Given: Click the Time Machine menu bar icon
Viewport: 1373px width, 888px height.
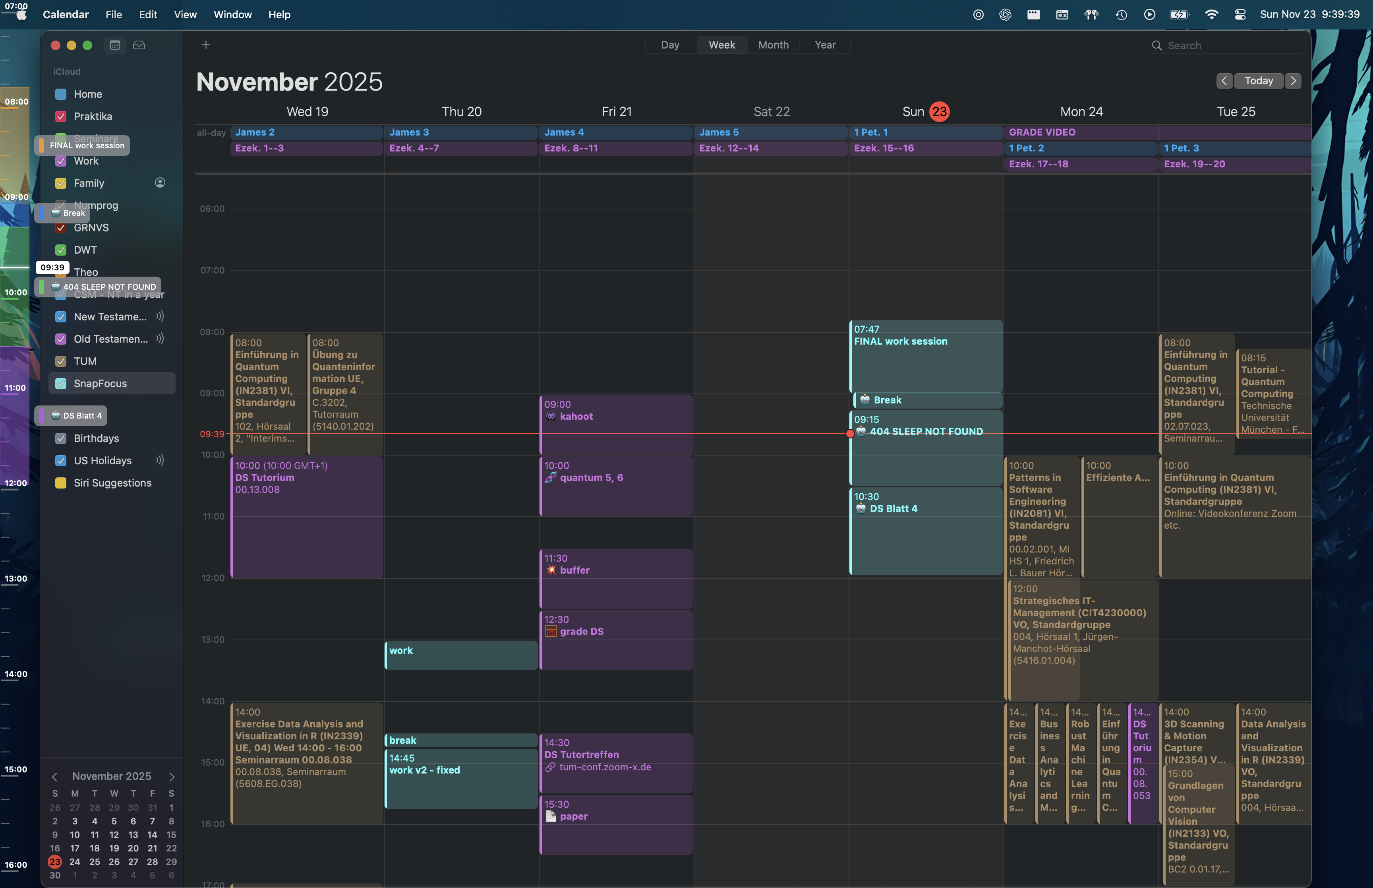Looking at the screenshot, I should (1121, 14).
